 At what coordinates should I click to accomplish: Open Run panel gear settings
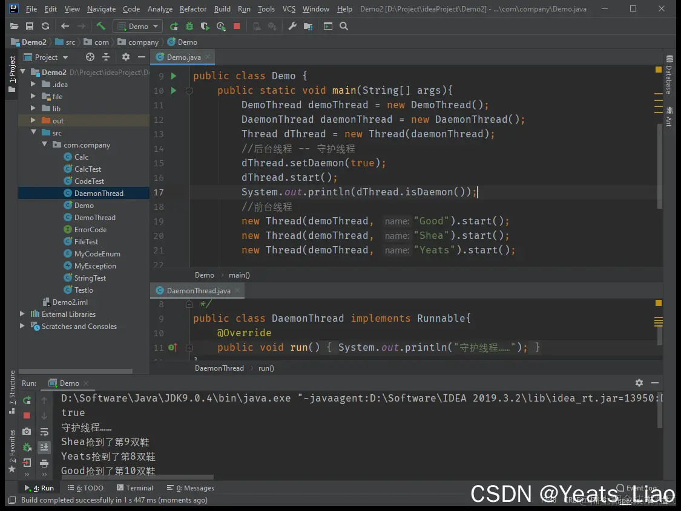(639, 383)
